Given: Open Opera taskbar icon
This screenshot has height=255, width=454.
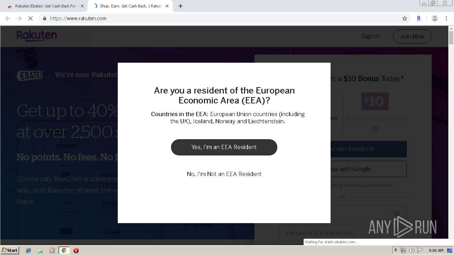Looking at the screenshot, I should (x=76, y=250).
